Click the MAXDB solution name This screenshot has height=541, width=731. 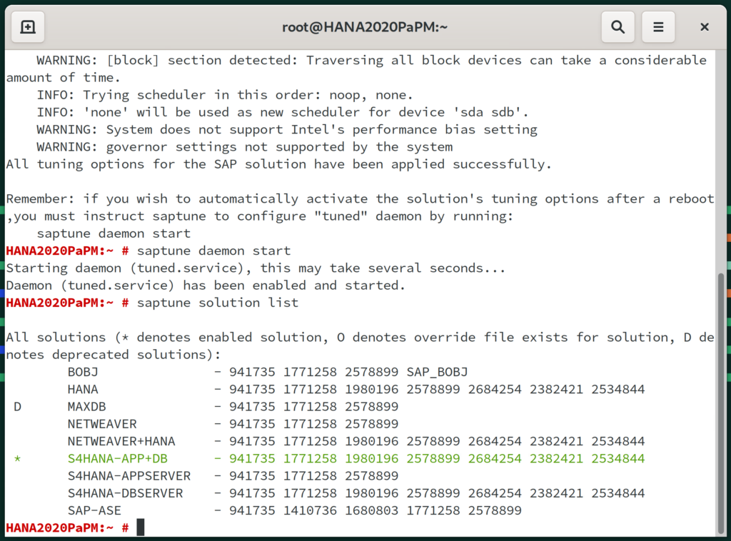(x=87, y=407)
